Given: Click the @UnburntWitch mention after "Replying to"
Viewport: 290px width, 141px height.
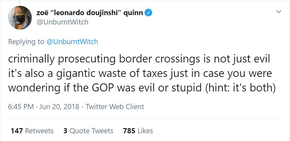Looking at the screenshot, I should click(x=72, y=42).
